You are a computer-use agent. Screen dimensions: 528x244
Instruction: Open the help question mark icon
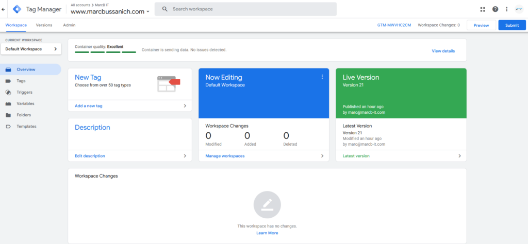(495, 9)
